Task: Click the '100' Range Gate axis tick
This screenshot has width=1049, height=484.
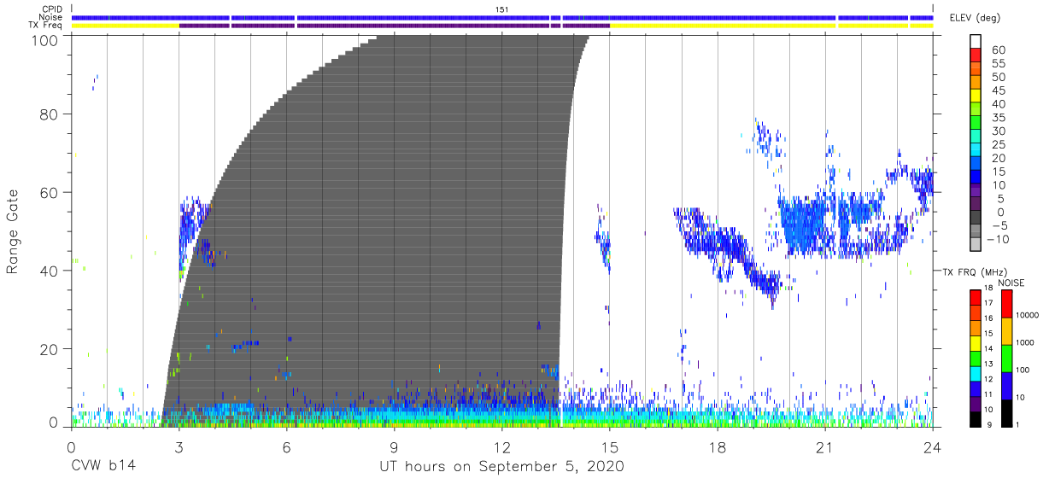Action: (44, 40)
